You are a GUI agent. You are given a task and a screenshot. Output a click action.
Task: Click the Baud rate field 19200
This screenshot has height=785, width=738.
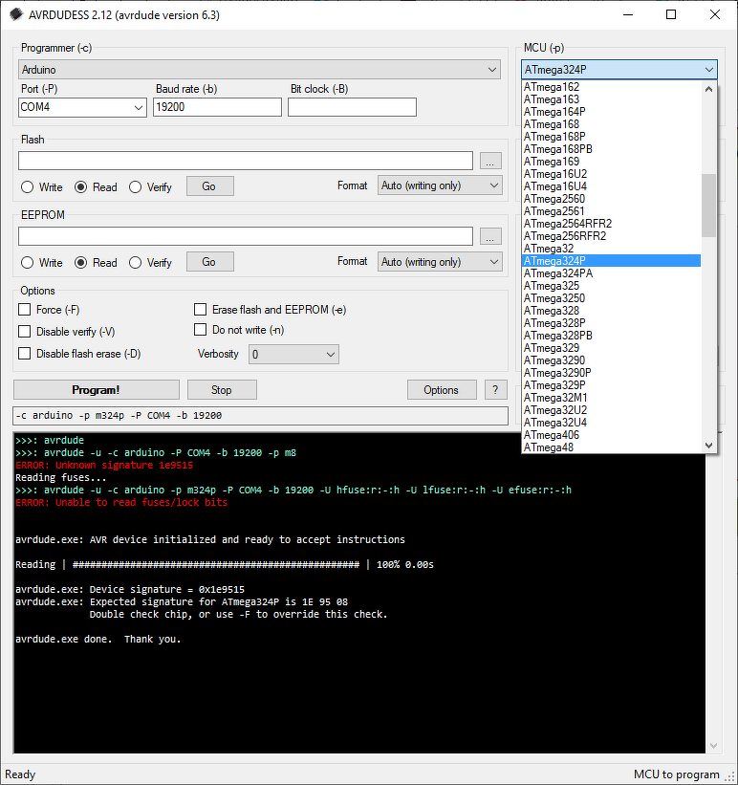tap(217, 107)
